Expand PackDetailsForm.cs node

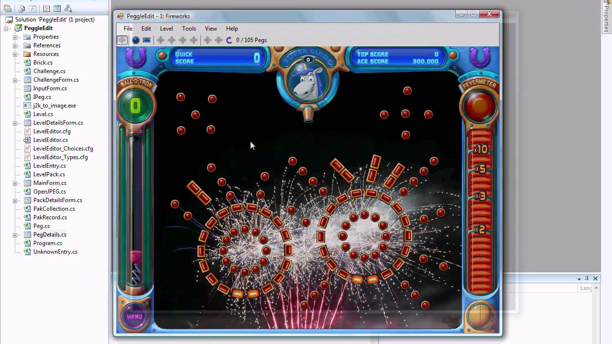(x=15, y=200)
